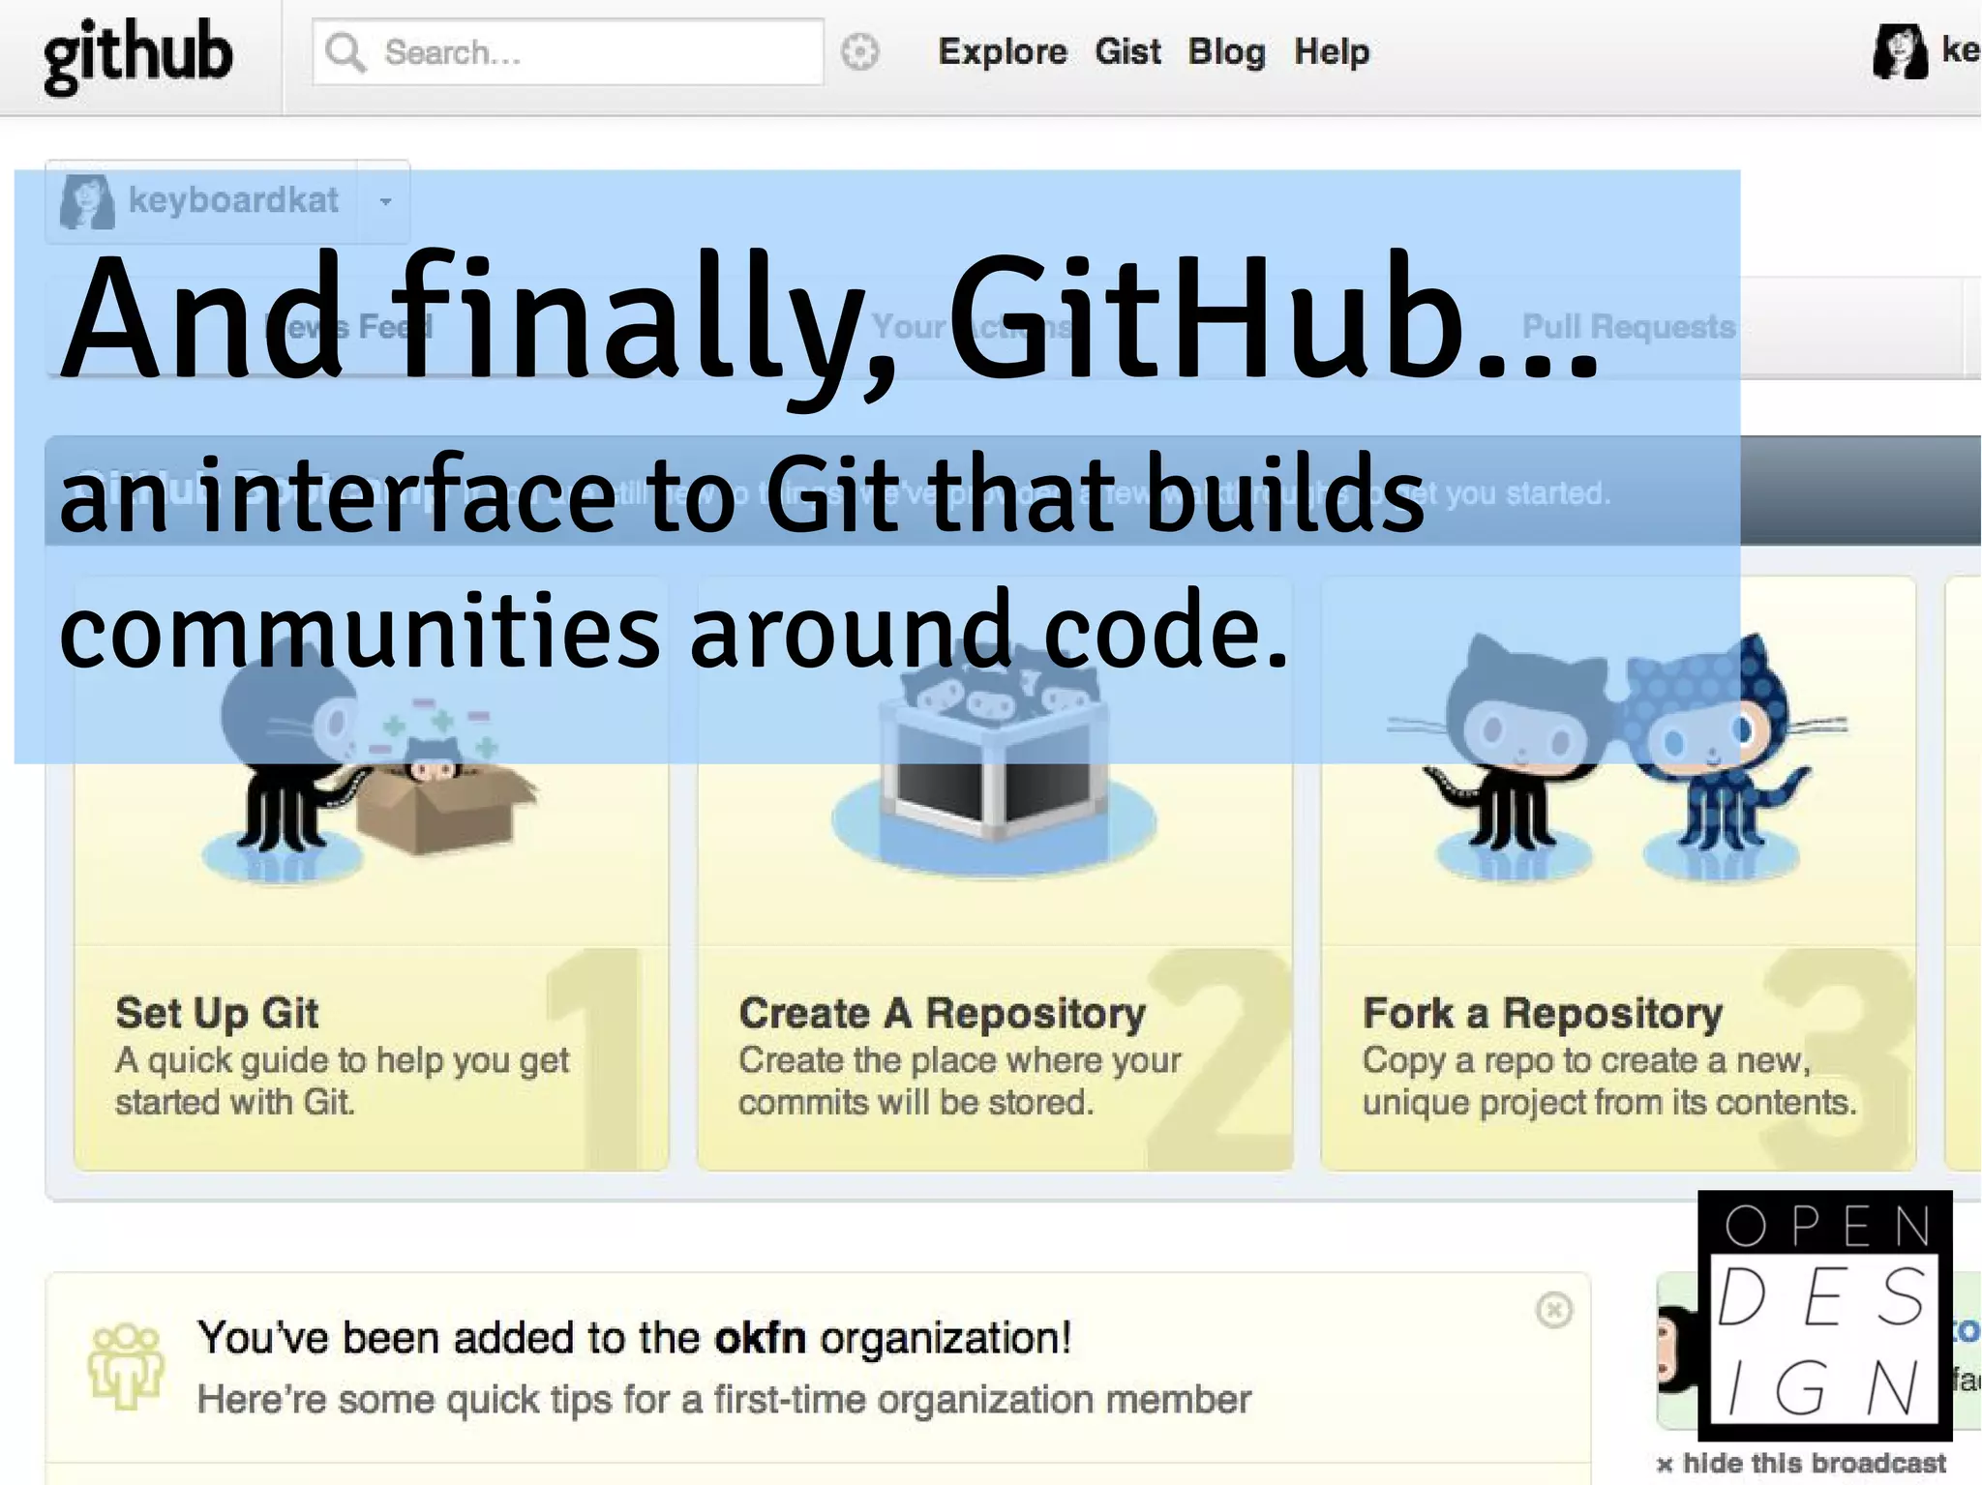Click the github logo

coord(137,55)
